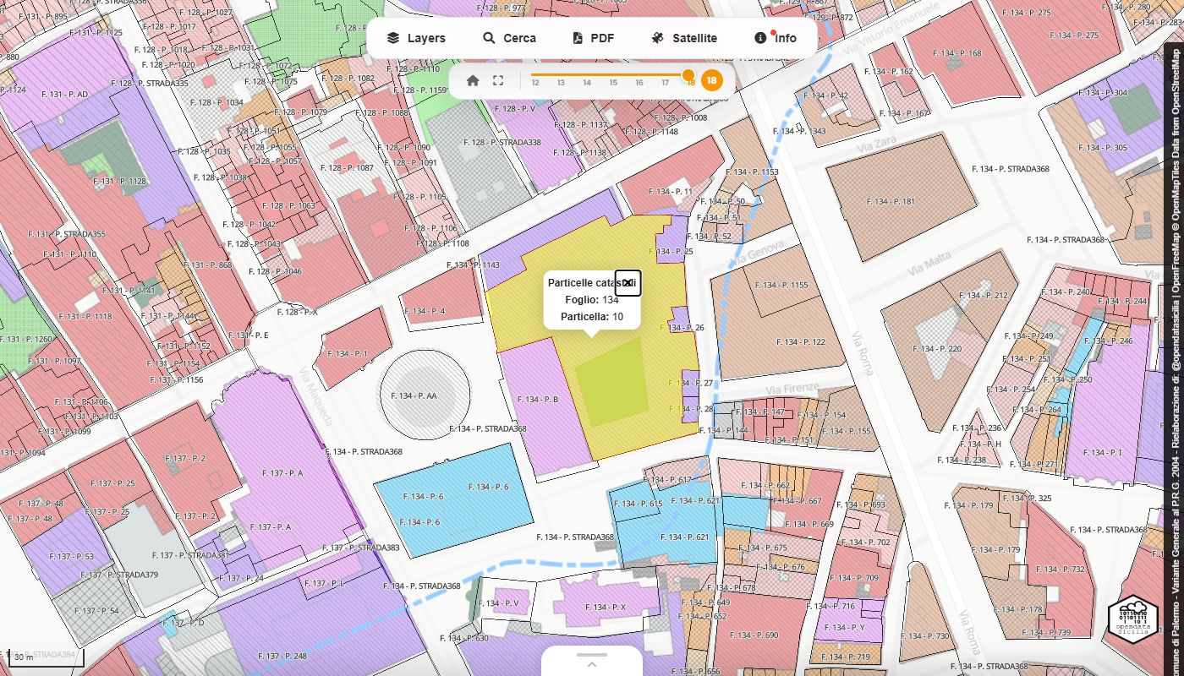Click parcel label 'F. 134 - P. B'
This screenshot has height=676, width=1184.
coord(537,400)
